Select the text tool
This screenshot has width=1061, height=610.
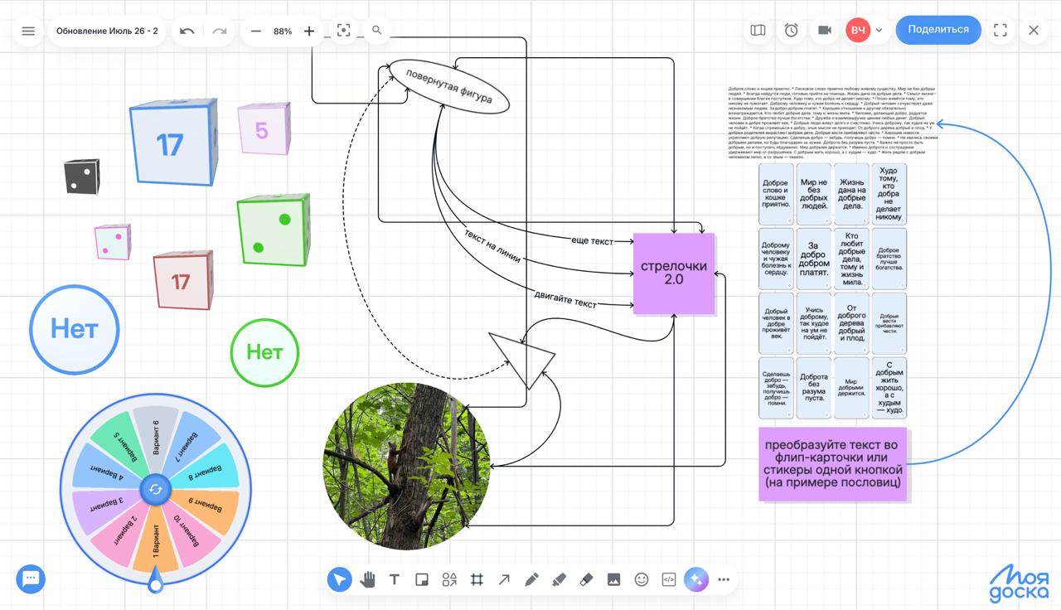395,579
